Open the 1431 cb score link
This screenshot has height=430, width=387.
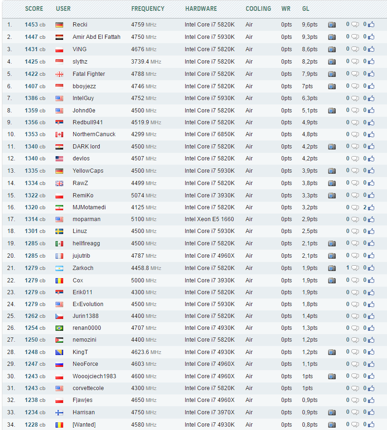(x=35, y=49)
